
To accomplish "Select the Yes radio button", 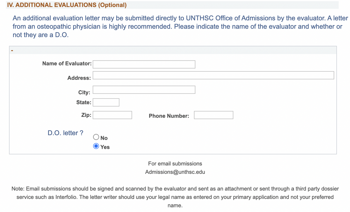I will click(96, 146).
